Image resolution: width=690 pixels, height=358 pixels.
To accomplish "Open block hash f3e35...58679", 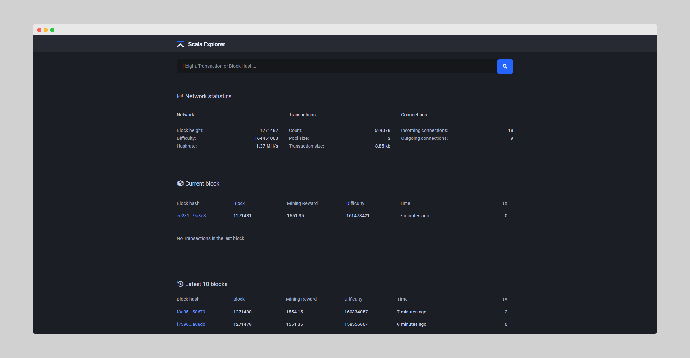I will click(x=191, y=312).
